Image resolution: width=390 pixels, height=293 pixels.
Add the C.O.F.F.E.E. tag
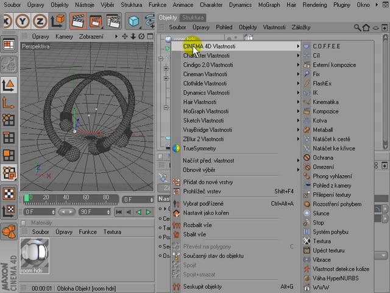(x=338, y=46)
